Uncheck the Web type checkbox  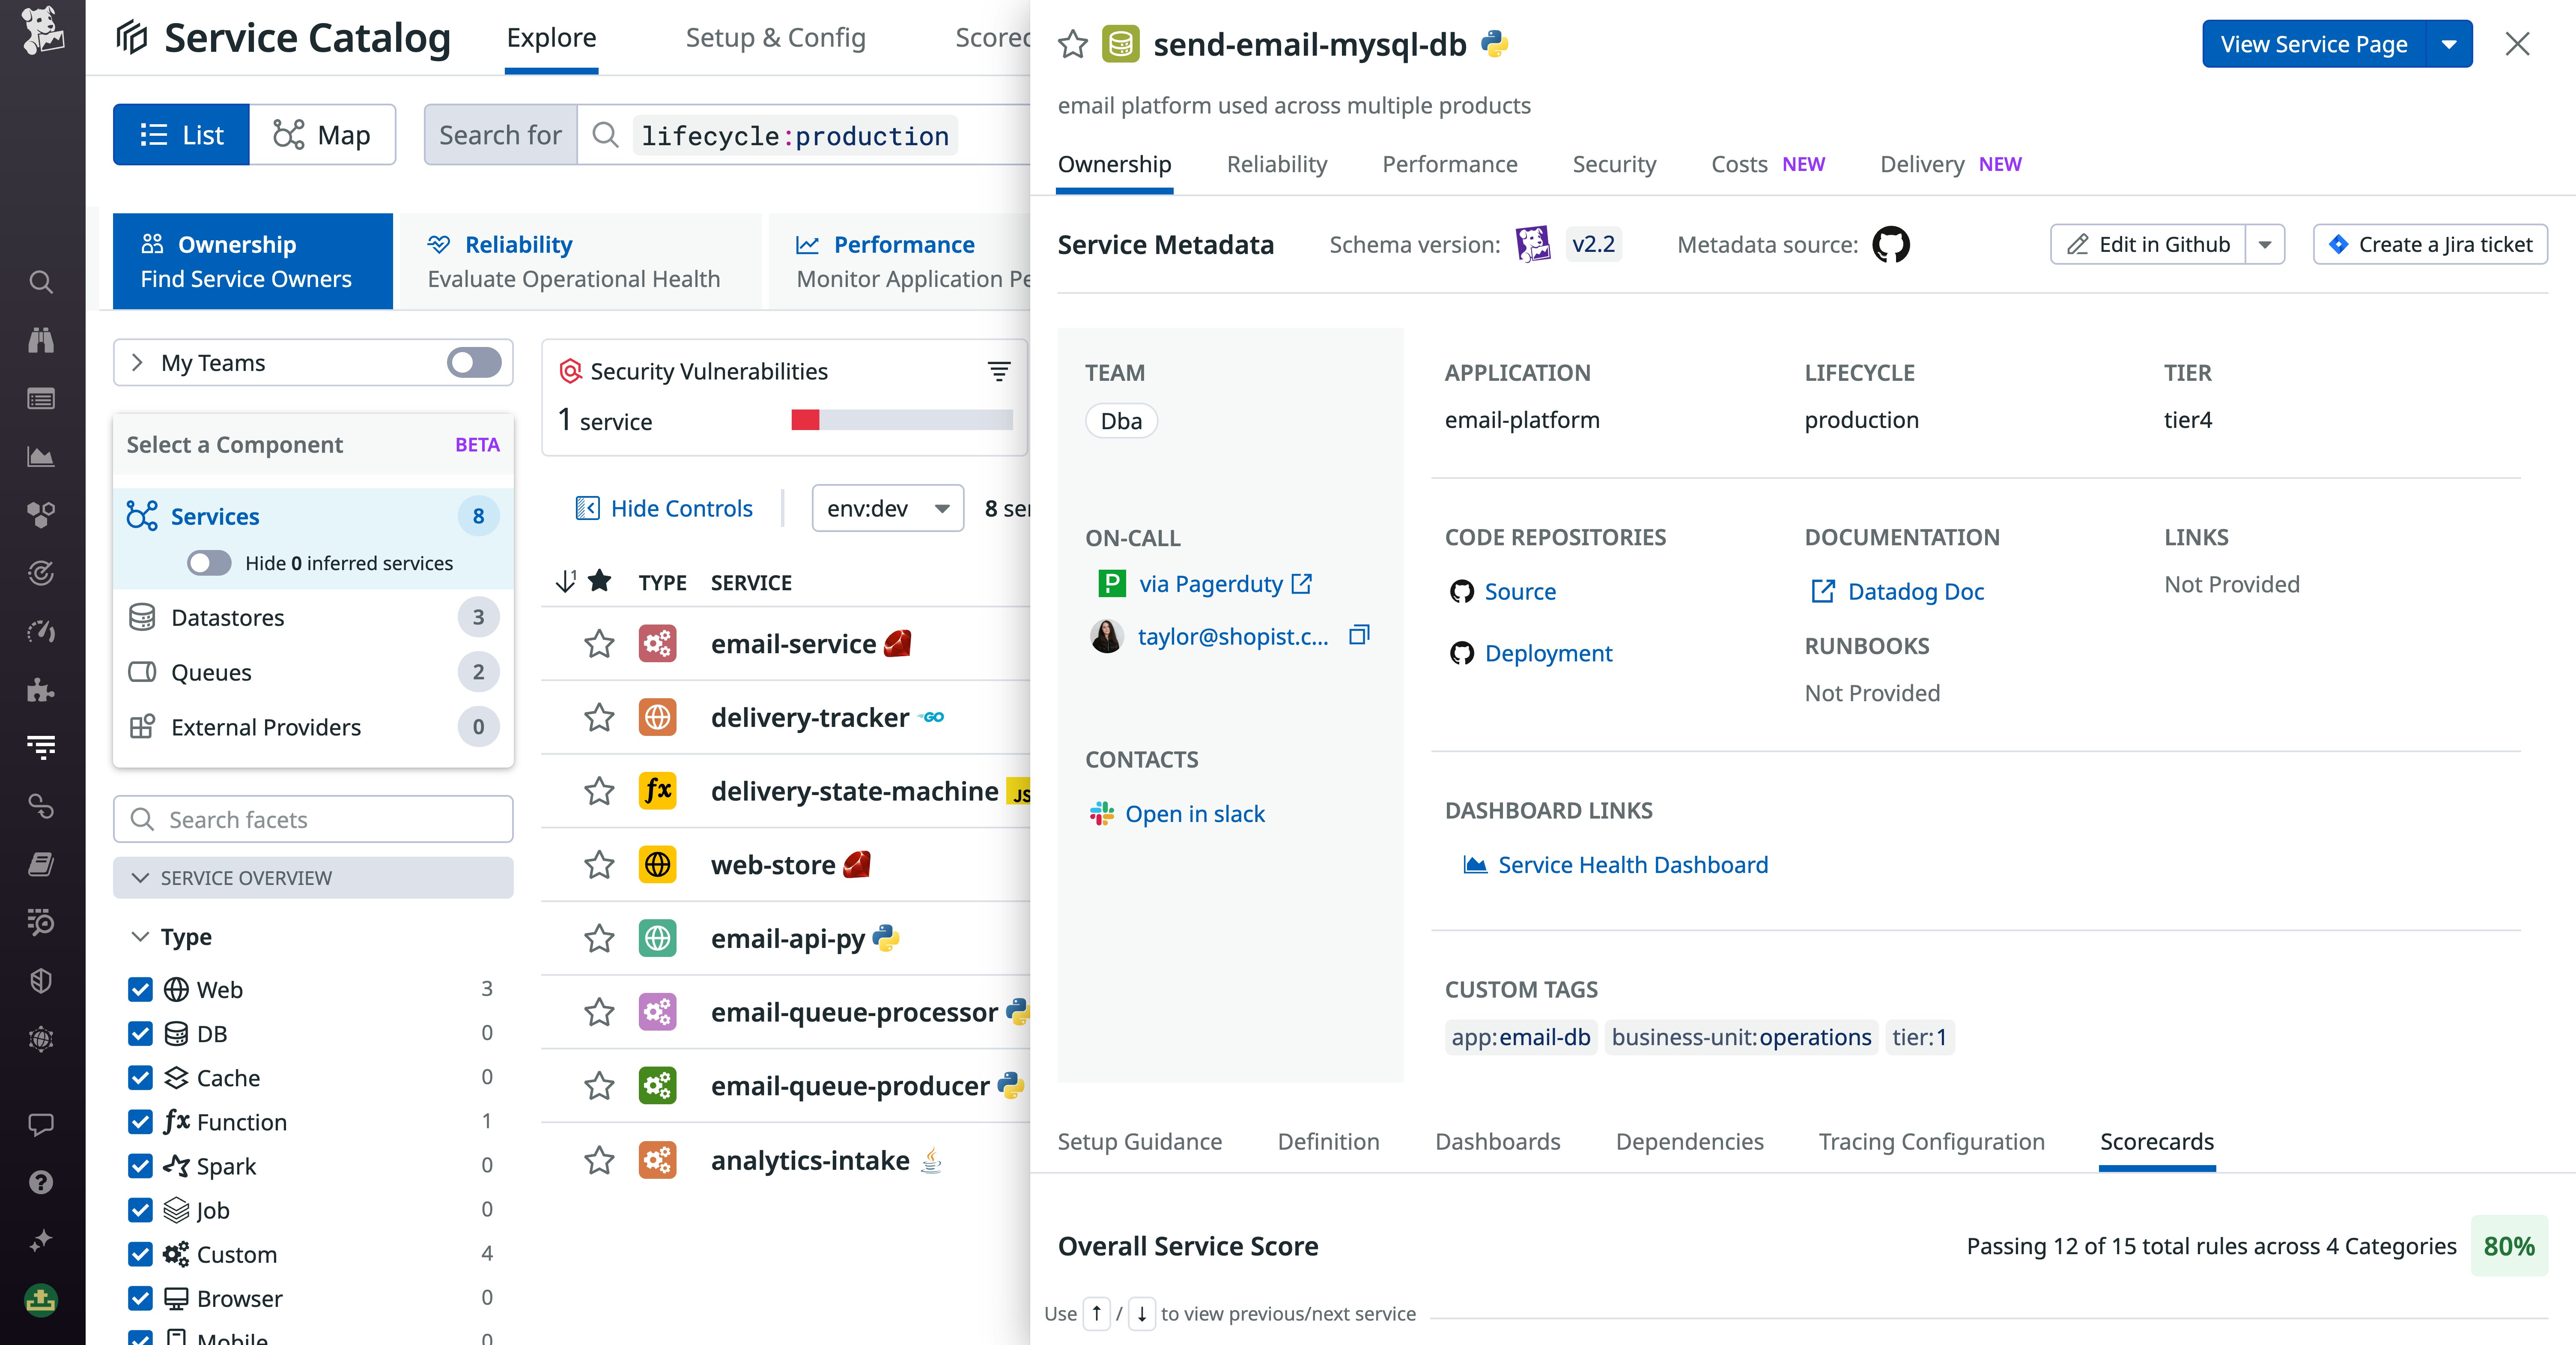pyautogui.click(x=141, y=990)
